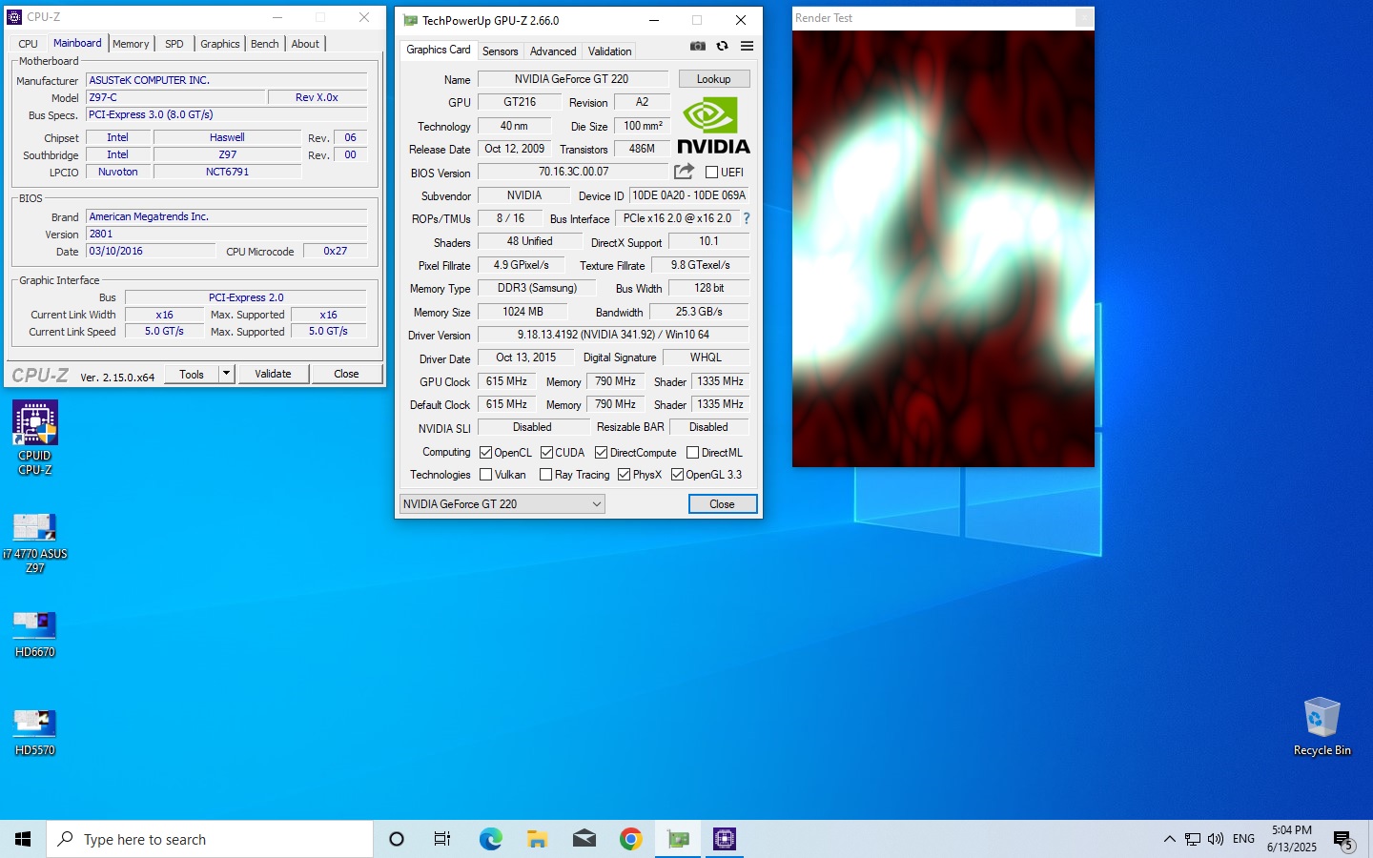Toggle the DirectCompute checkbox
This screenshot has width=1373, height=858.
coord(601,453)
